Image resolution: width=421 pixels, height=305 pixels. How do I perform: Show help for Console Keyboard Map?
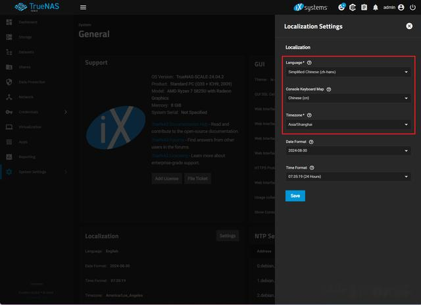pos(329,90)
